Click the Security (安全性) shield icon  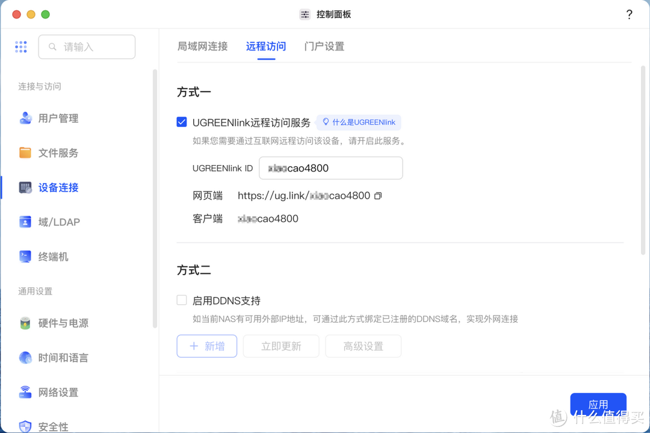point(25,426)
